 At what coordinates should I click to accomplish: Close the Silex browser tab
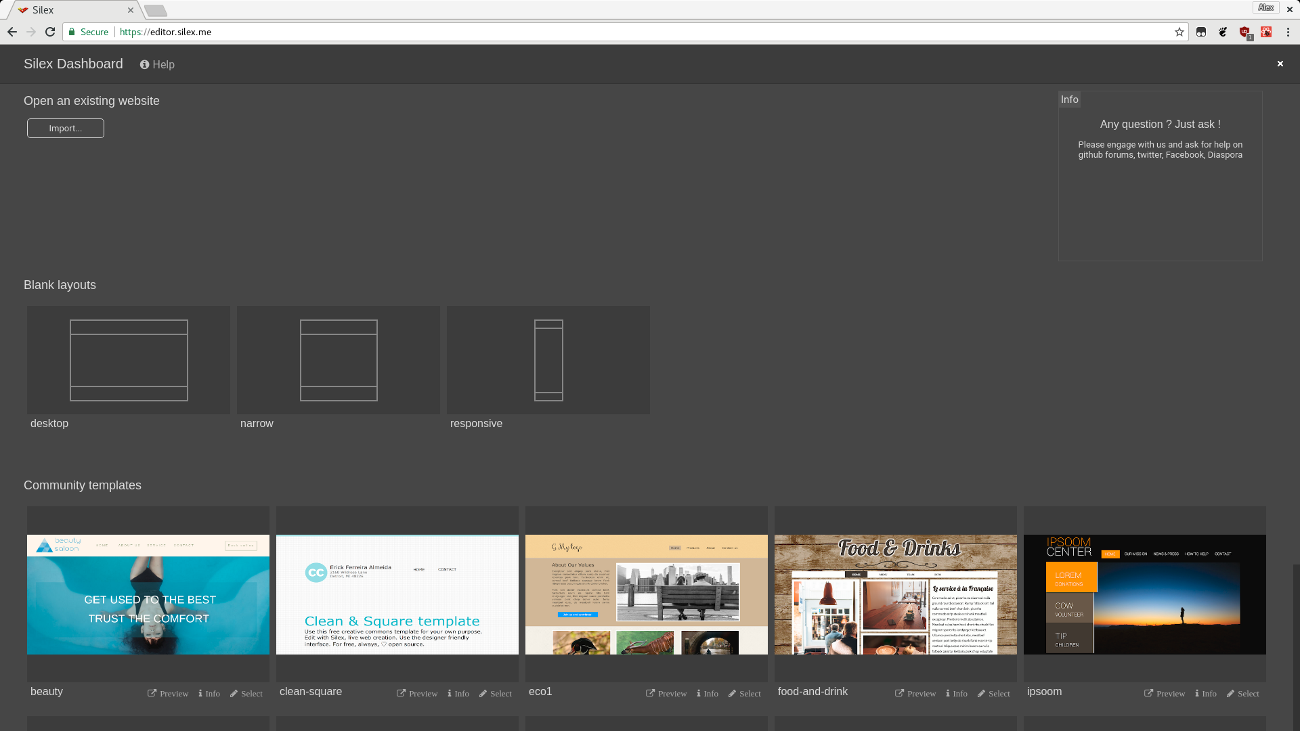(x=131, y=10)
